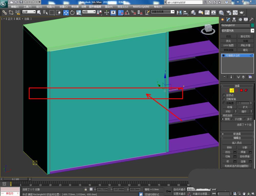Select the Element sub-object level icon
Screen dimensions: 256x196
(246, 90)
